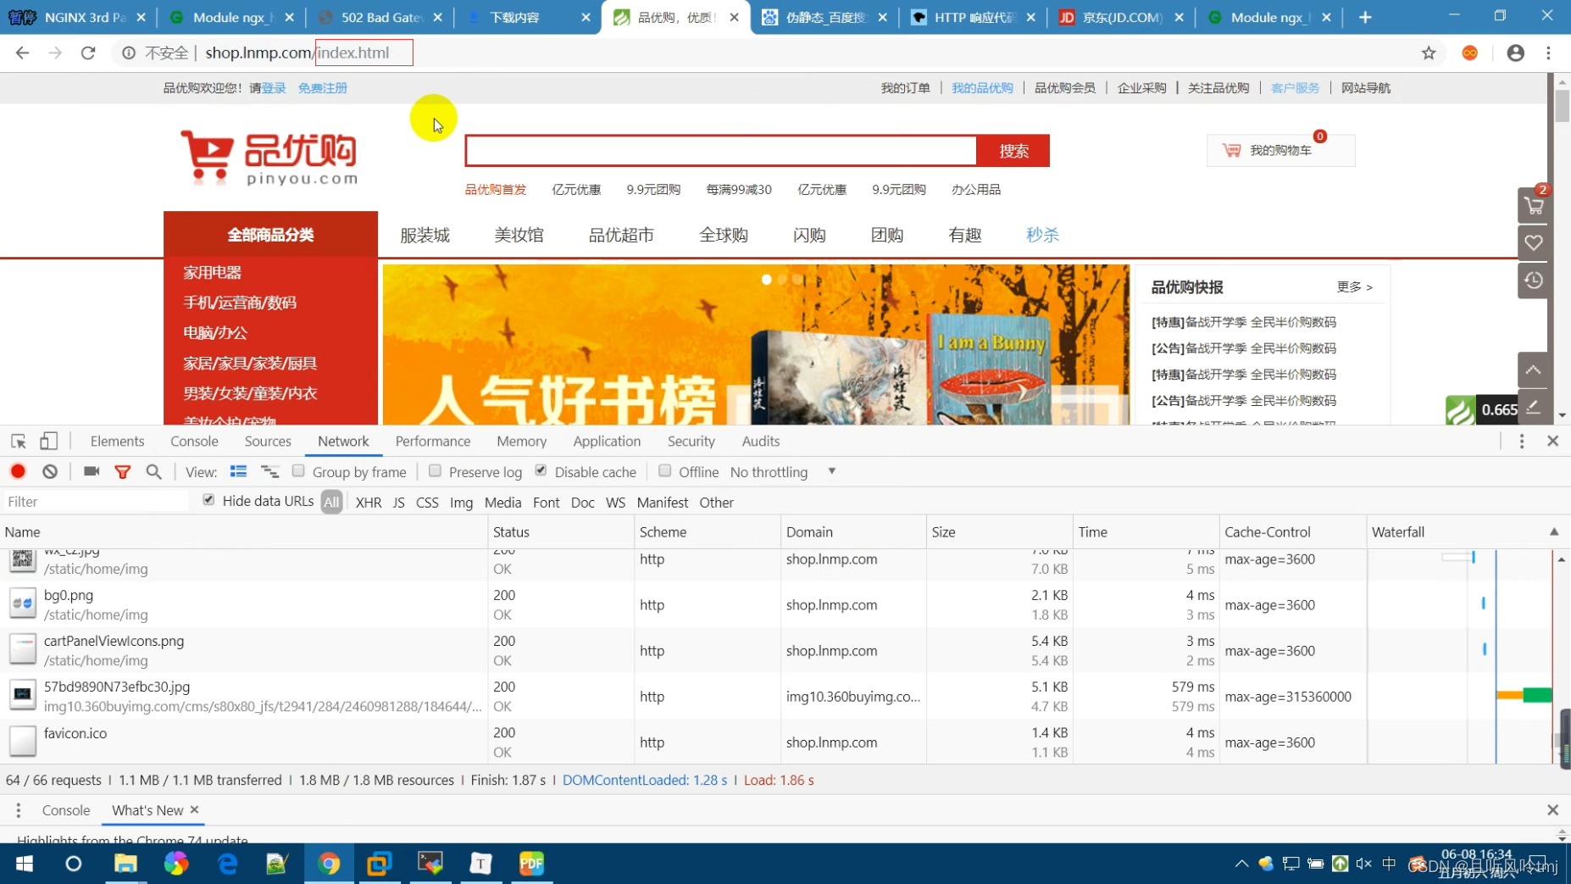1571x884 pixels.
Task: Open the No throttling dropdown
Action: point(780,472)
